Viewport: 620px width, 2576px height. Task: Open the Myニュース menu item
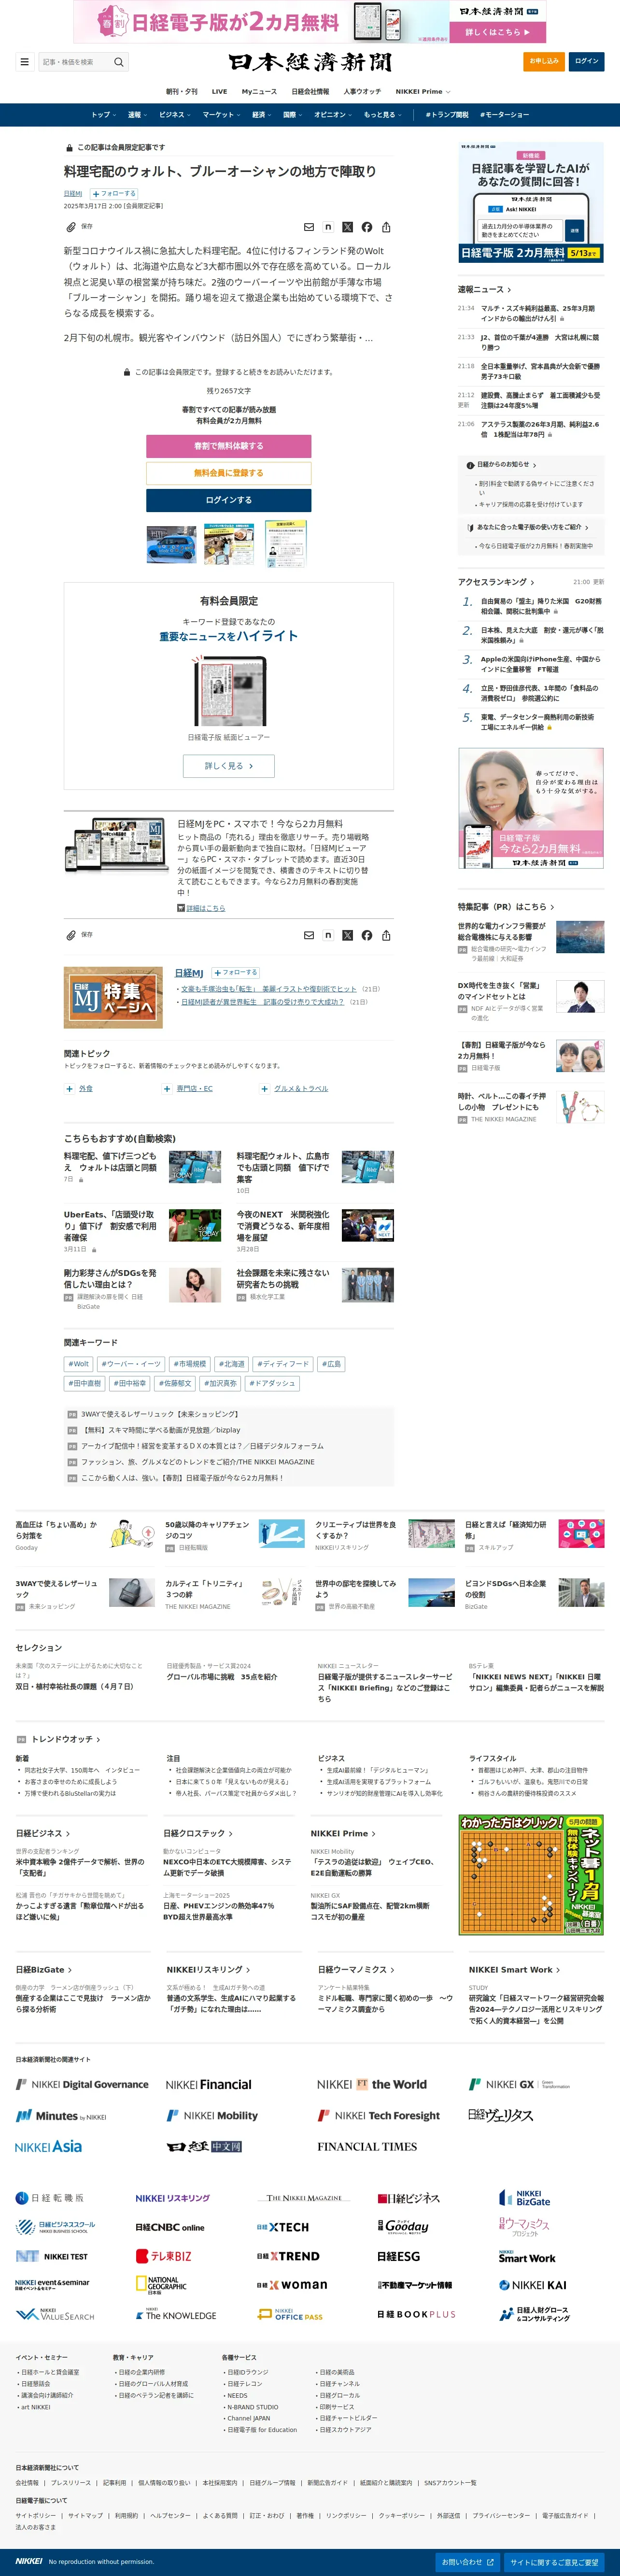coord(259,91)
